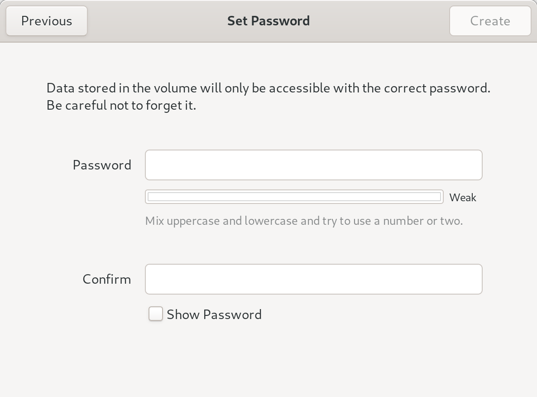Image resolution: width=537 pixels, height=397 pixels.
Task: Click the grayed-out Create button
Action: point(490,20)
